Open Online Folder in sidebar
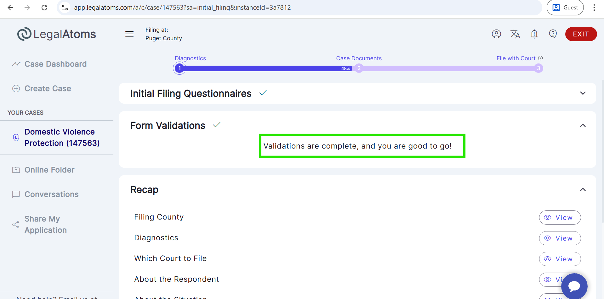The height and width of the screenshot is (299, 604). tap(49, 170)
